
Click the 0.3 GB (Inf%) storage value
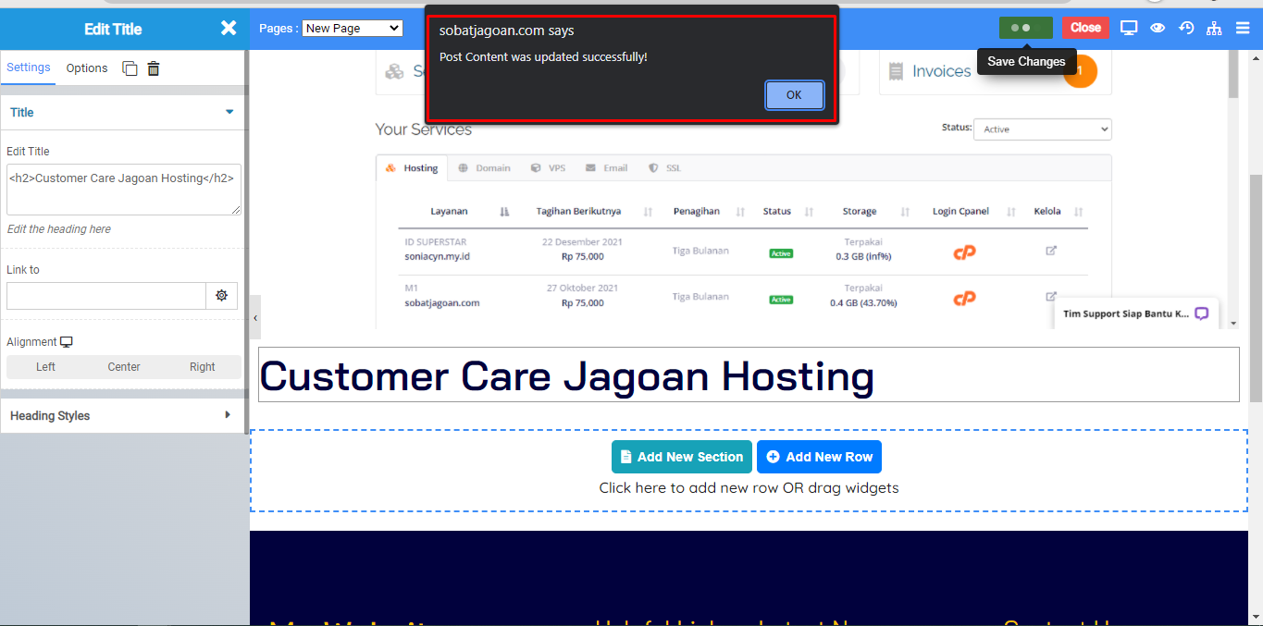pyautogui.click(x=863, y=256)
